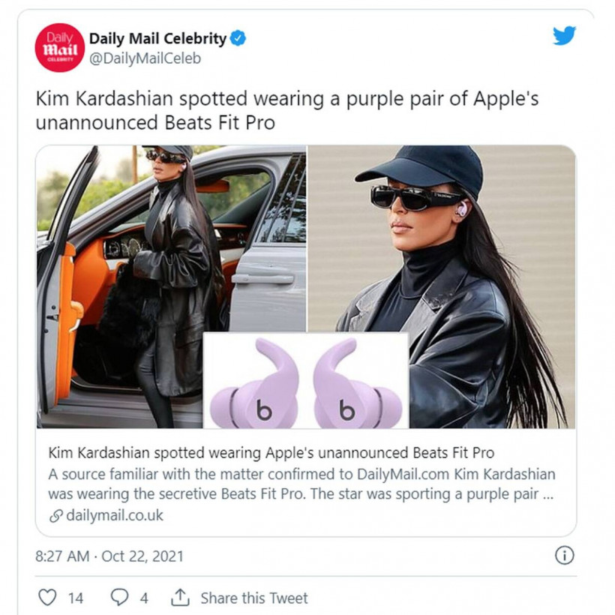Image resolution: width=615 pixels, height=615 pixels.
Task: Click the article card headline about Beats Fit Pro
Action: [271, 452]
